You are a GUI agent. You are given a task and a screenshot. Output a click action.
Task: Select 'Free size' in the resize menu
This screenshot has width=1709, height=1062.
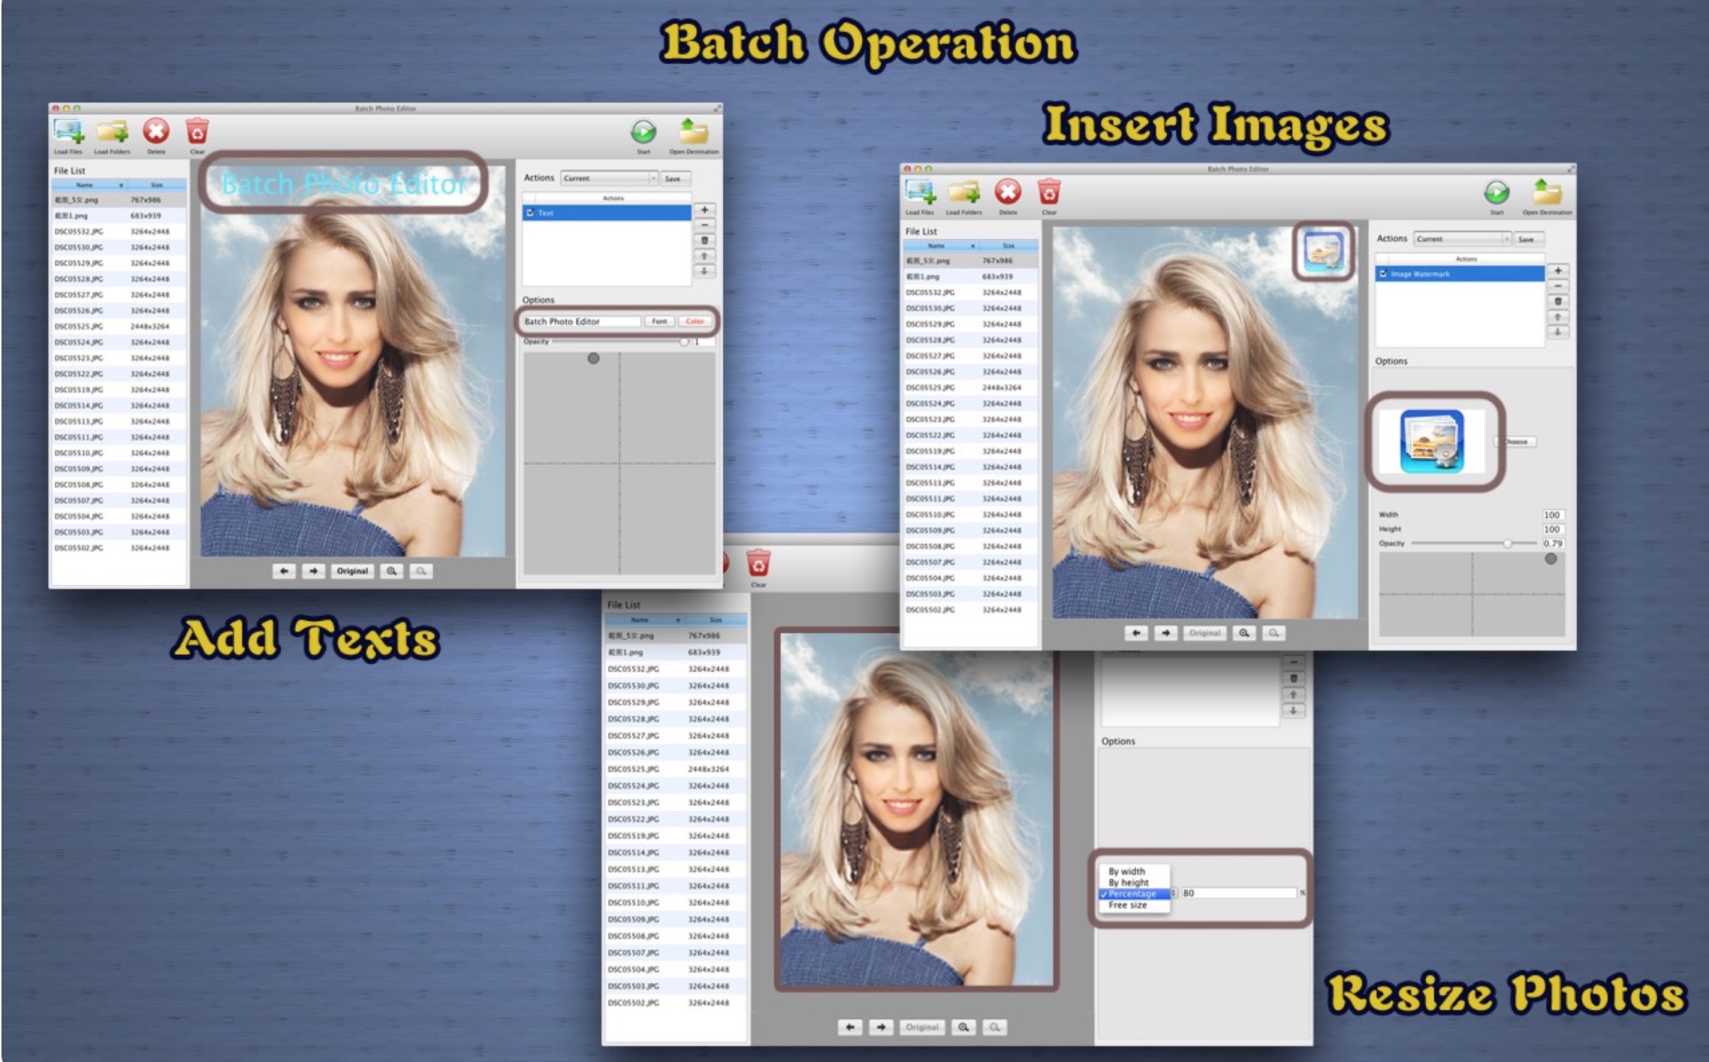click(1127, 905)
